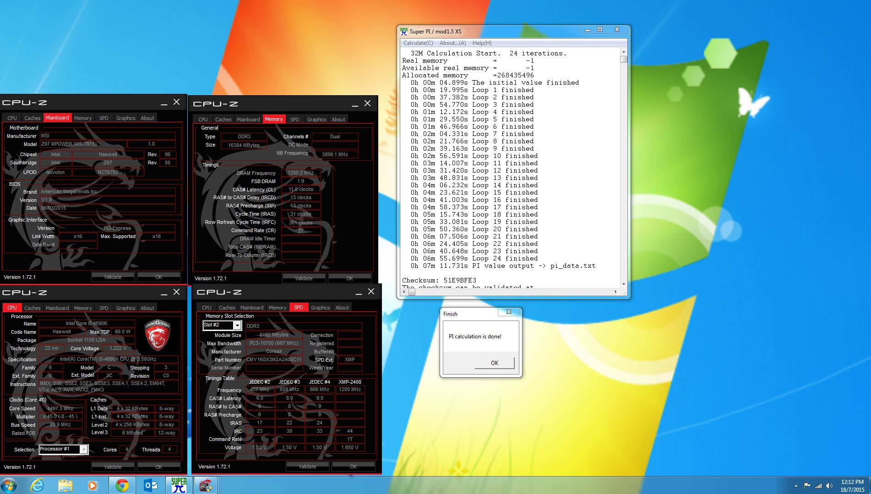Click Show Desktop strip beside clock

868,485
